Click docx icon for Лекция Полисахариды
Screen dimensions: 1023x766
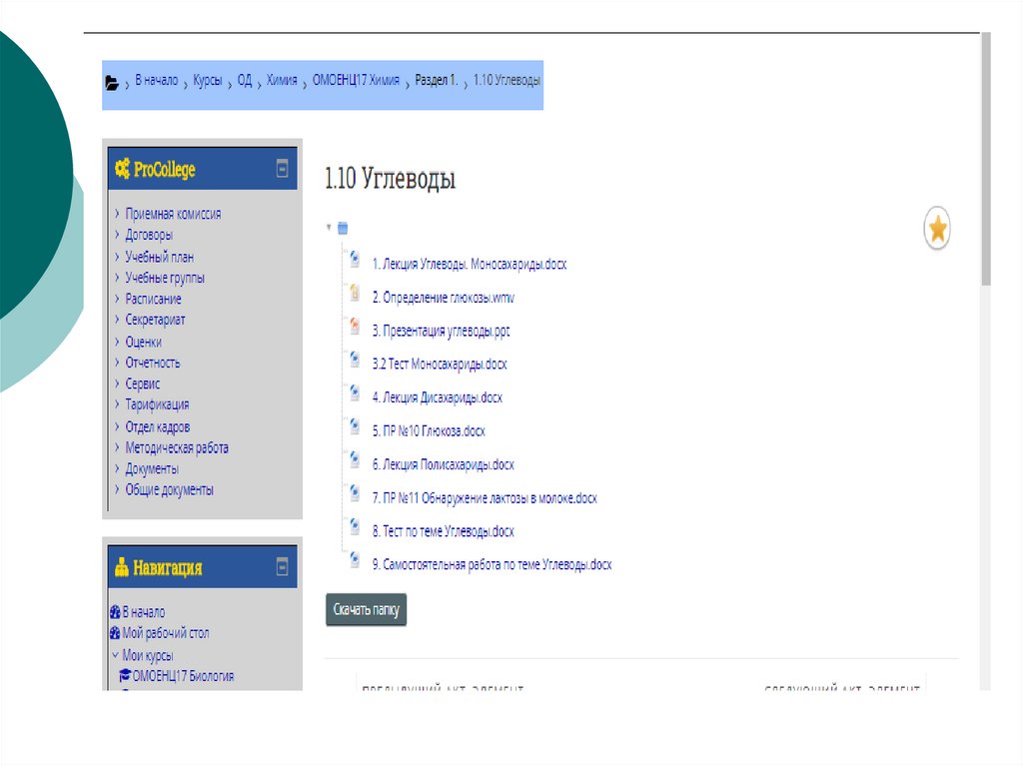[355, 459]
